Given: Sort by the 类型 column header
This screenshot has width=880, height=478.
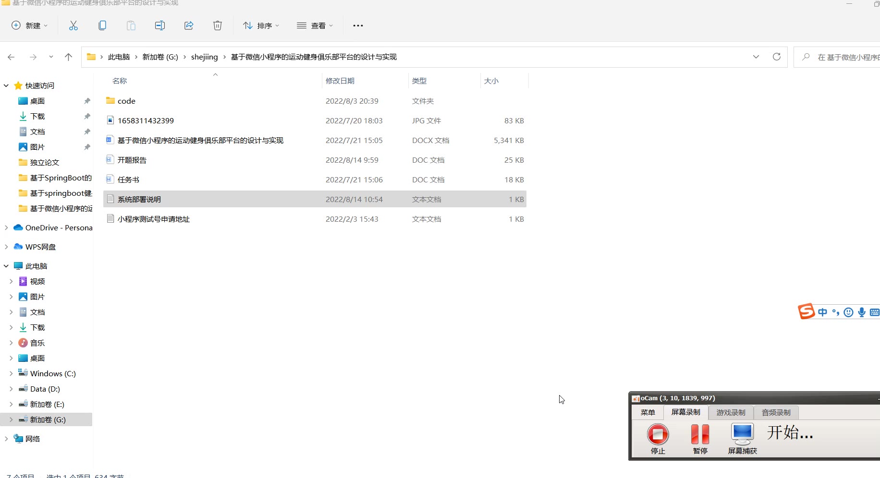Looking at the screenshot, I should 419,81.
